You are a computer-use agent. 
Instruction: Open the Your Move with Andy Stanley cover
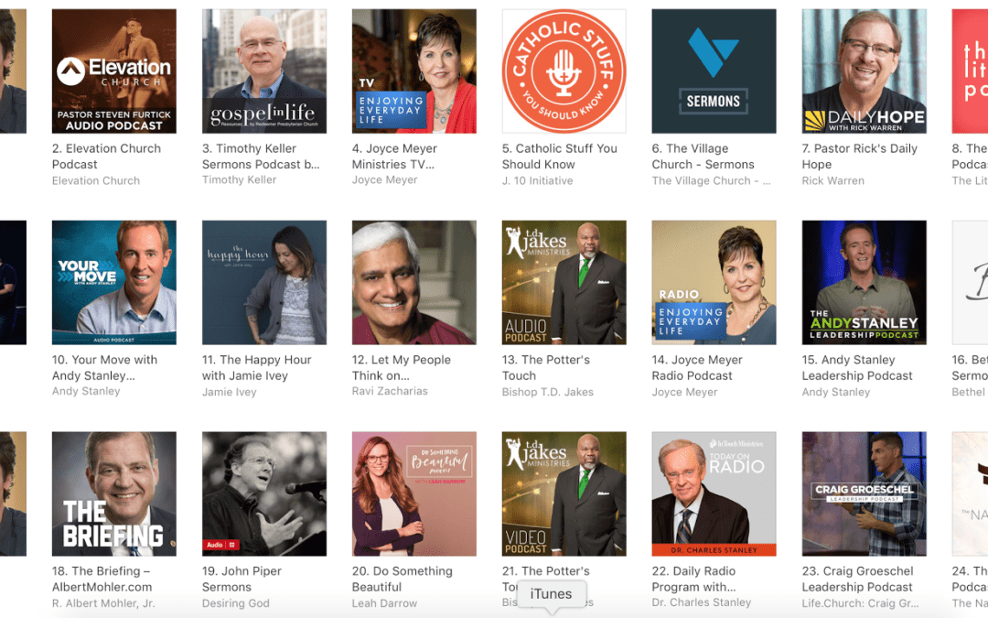click(114, 283)
